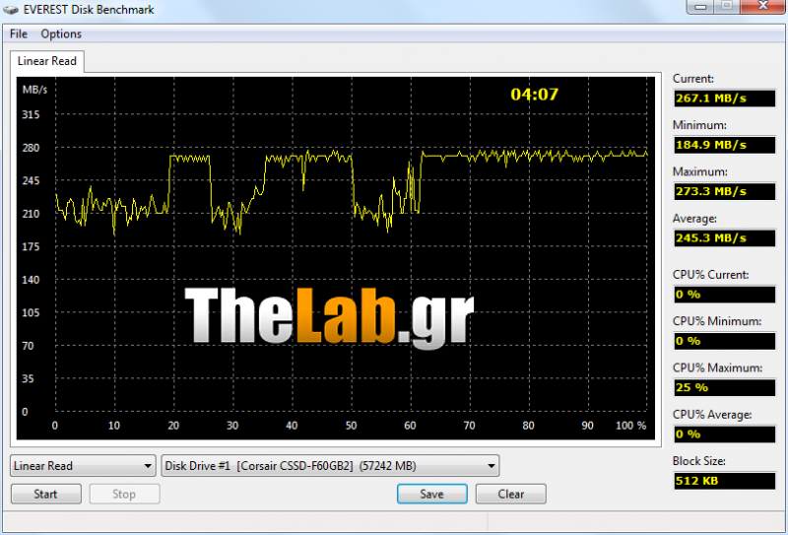Save the benchmark results
Screen dimensions: 788x535
coord(431,494)
